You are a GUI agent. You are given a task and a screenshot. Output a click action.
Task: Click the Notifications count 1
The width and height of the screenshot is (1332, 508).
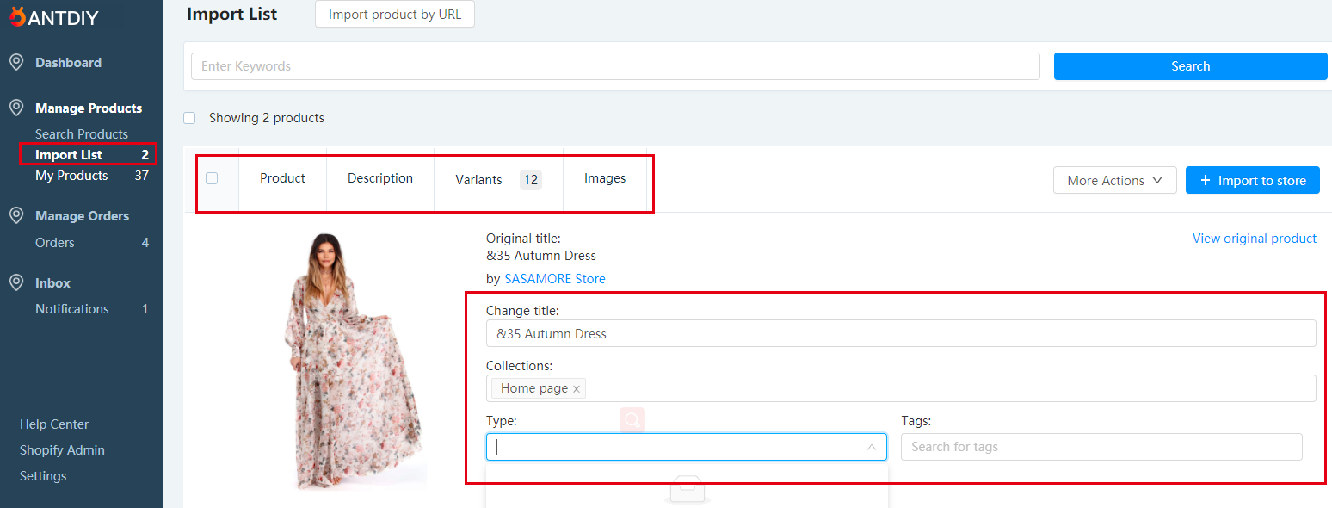(x=145, y=309)
